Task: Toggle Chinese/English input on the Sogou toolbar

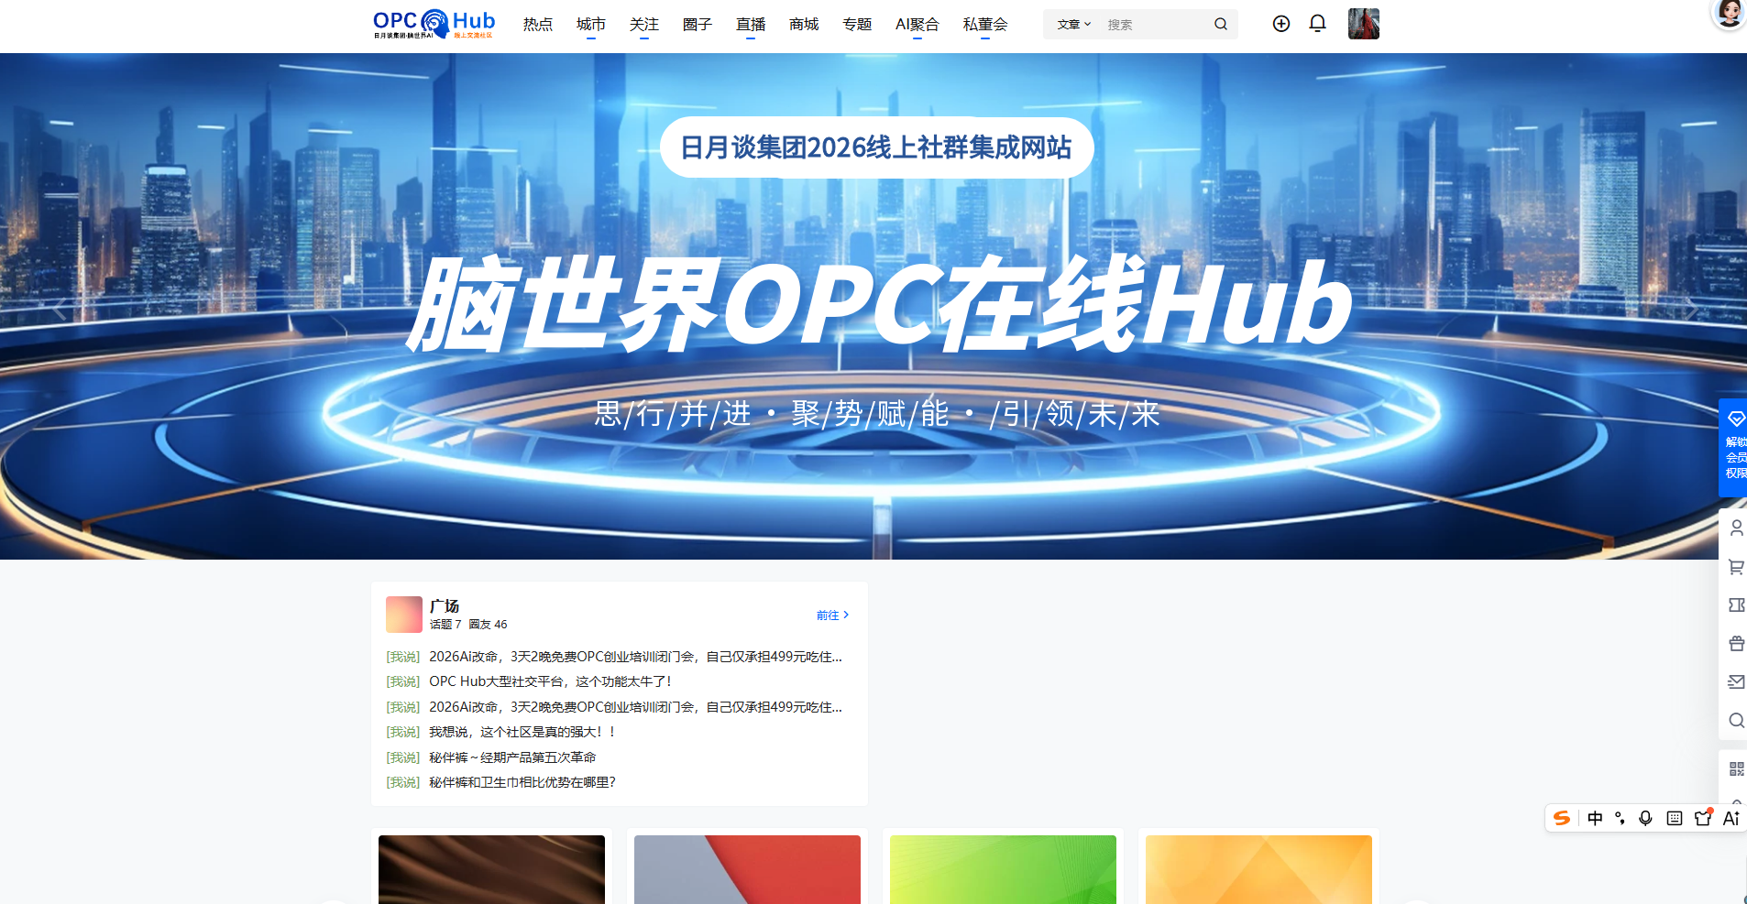Action: (1596, 818)
